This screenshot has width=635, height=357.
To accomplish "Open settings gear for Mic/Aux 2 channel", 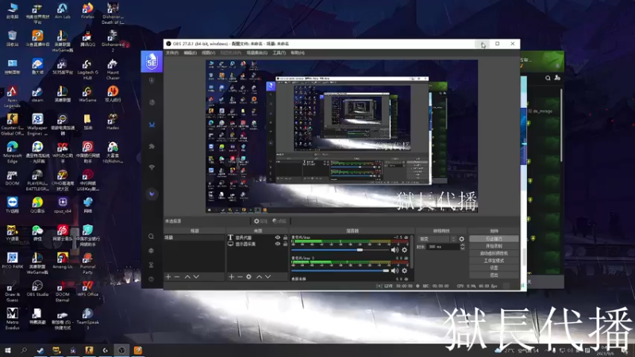I will click(x=404, y=271).
